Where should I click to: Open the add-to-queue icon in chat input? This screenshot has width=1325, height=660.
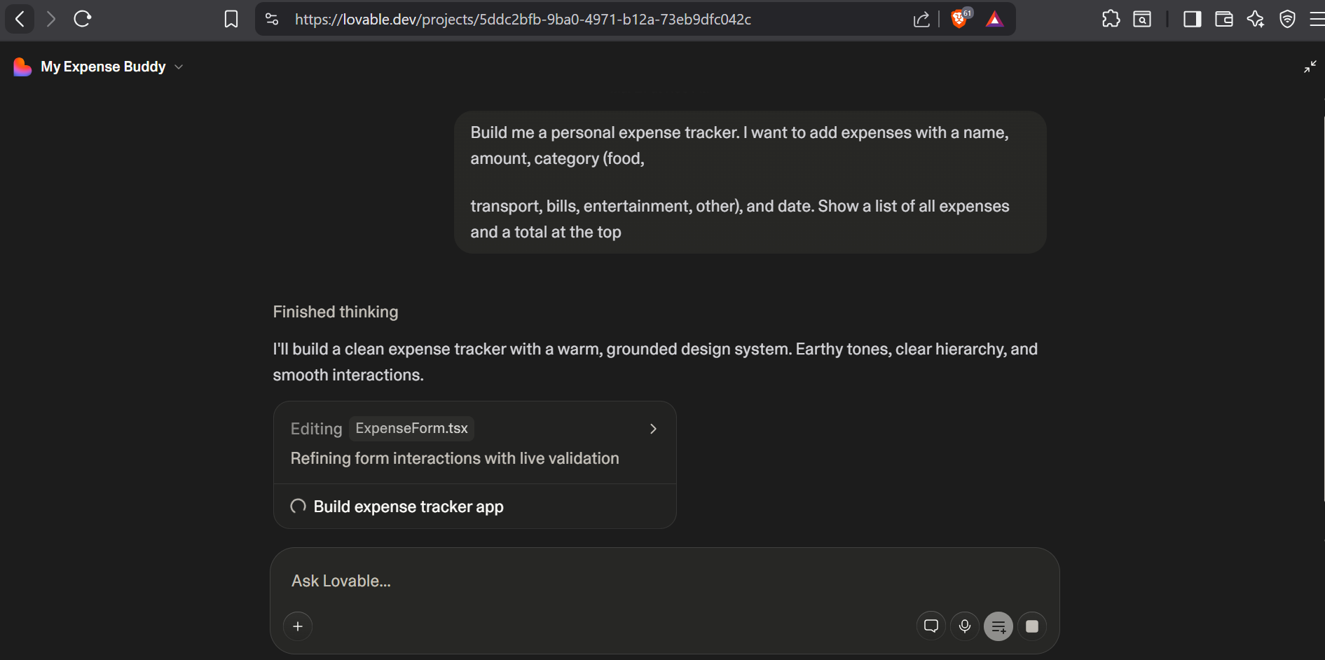point(998,626)
